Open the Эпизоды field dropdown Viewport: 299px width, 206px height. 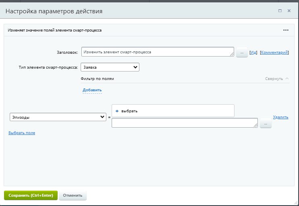[57, 117]
